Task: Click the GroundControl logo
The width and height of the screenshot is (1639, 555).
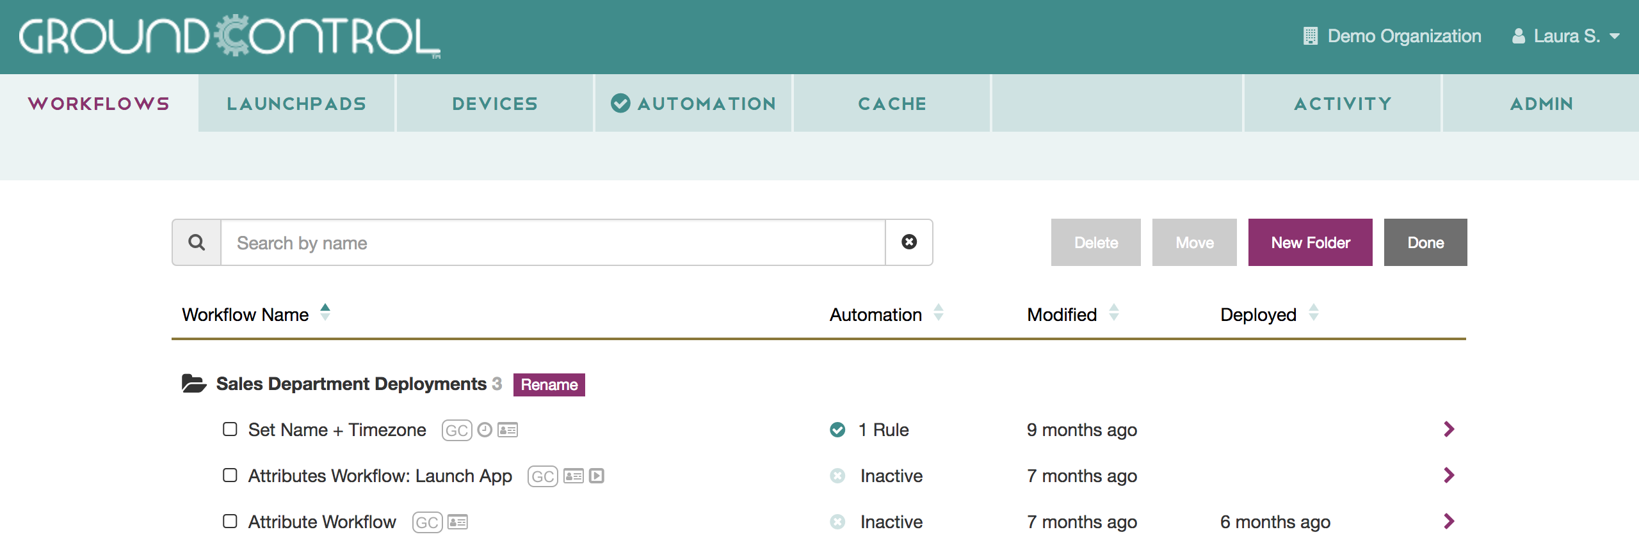Action: (x=230, y=36)
